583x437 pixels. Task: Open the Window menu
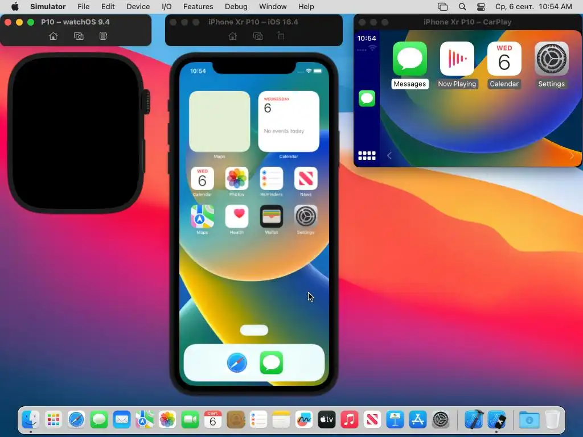coord(273,7)
